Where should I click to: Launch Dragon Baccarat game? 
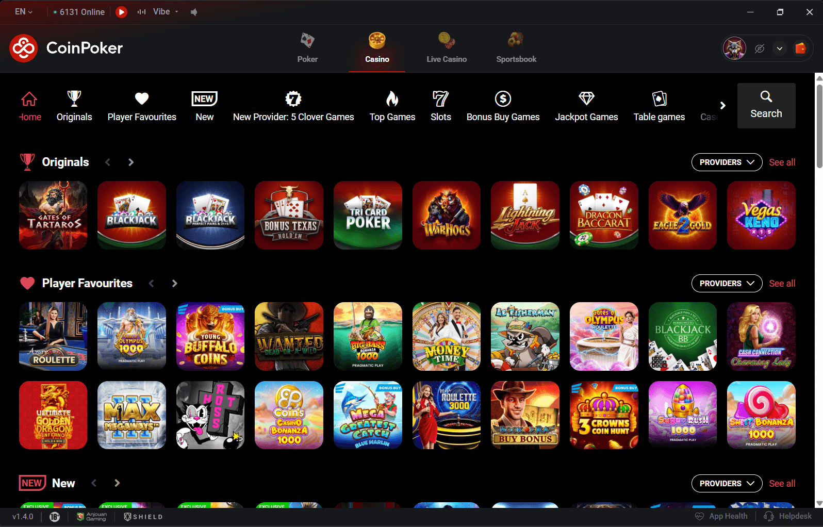[604, 215]
